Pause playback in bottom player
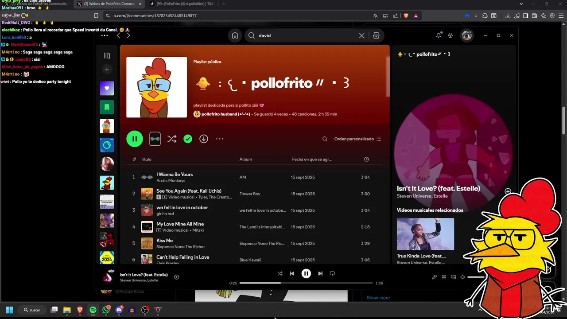The width and height of the screenshot is (567, 319). pos(306,273)
